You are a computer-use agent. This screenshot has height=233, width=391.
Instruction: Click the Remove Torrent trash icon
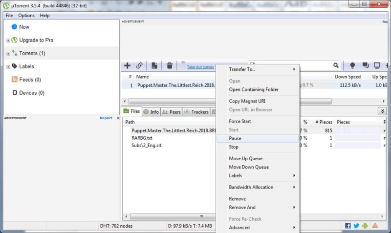170,65
